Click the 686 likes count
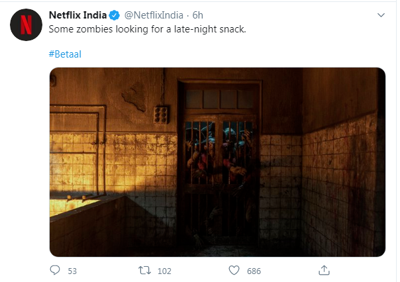400x282 pixels. (254, 271)
